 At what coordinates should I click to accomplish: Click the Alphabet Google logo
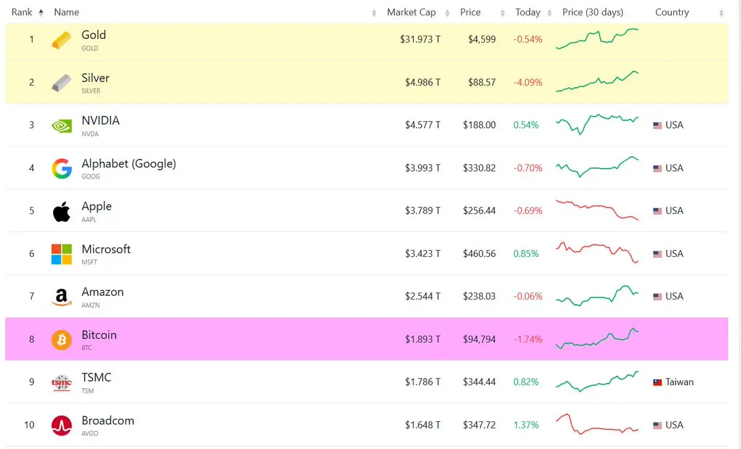61,168
